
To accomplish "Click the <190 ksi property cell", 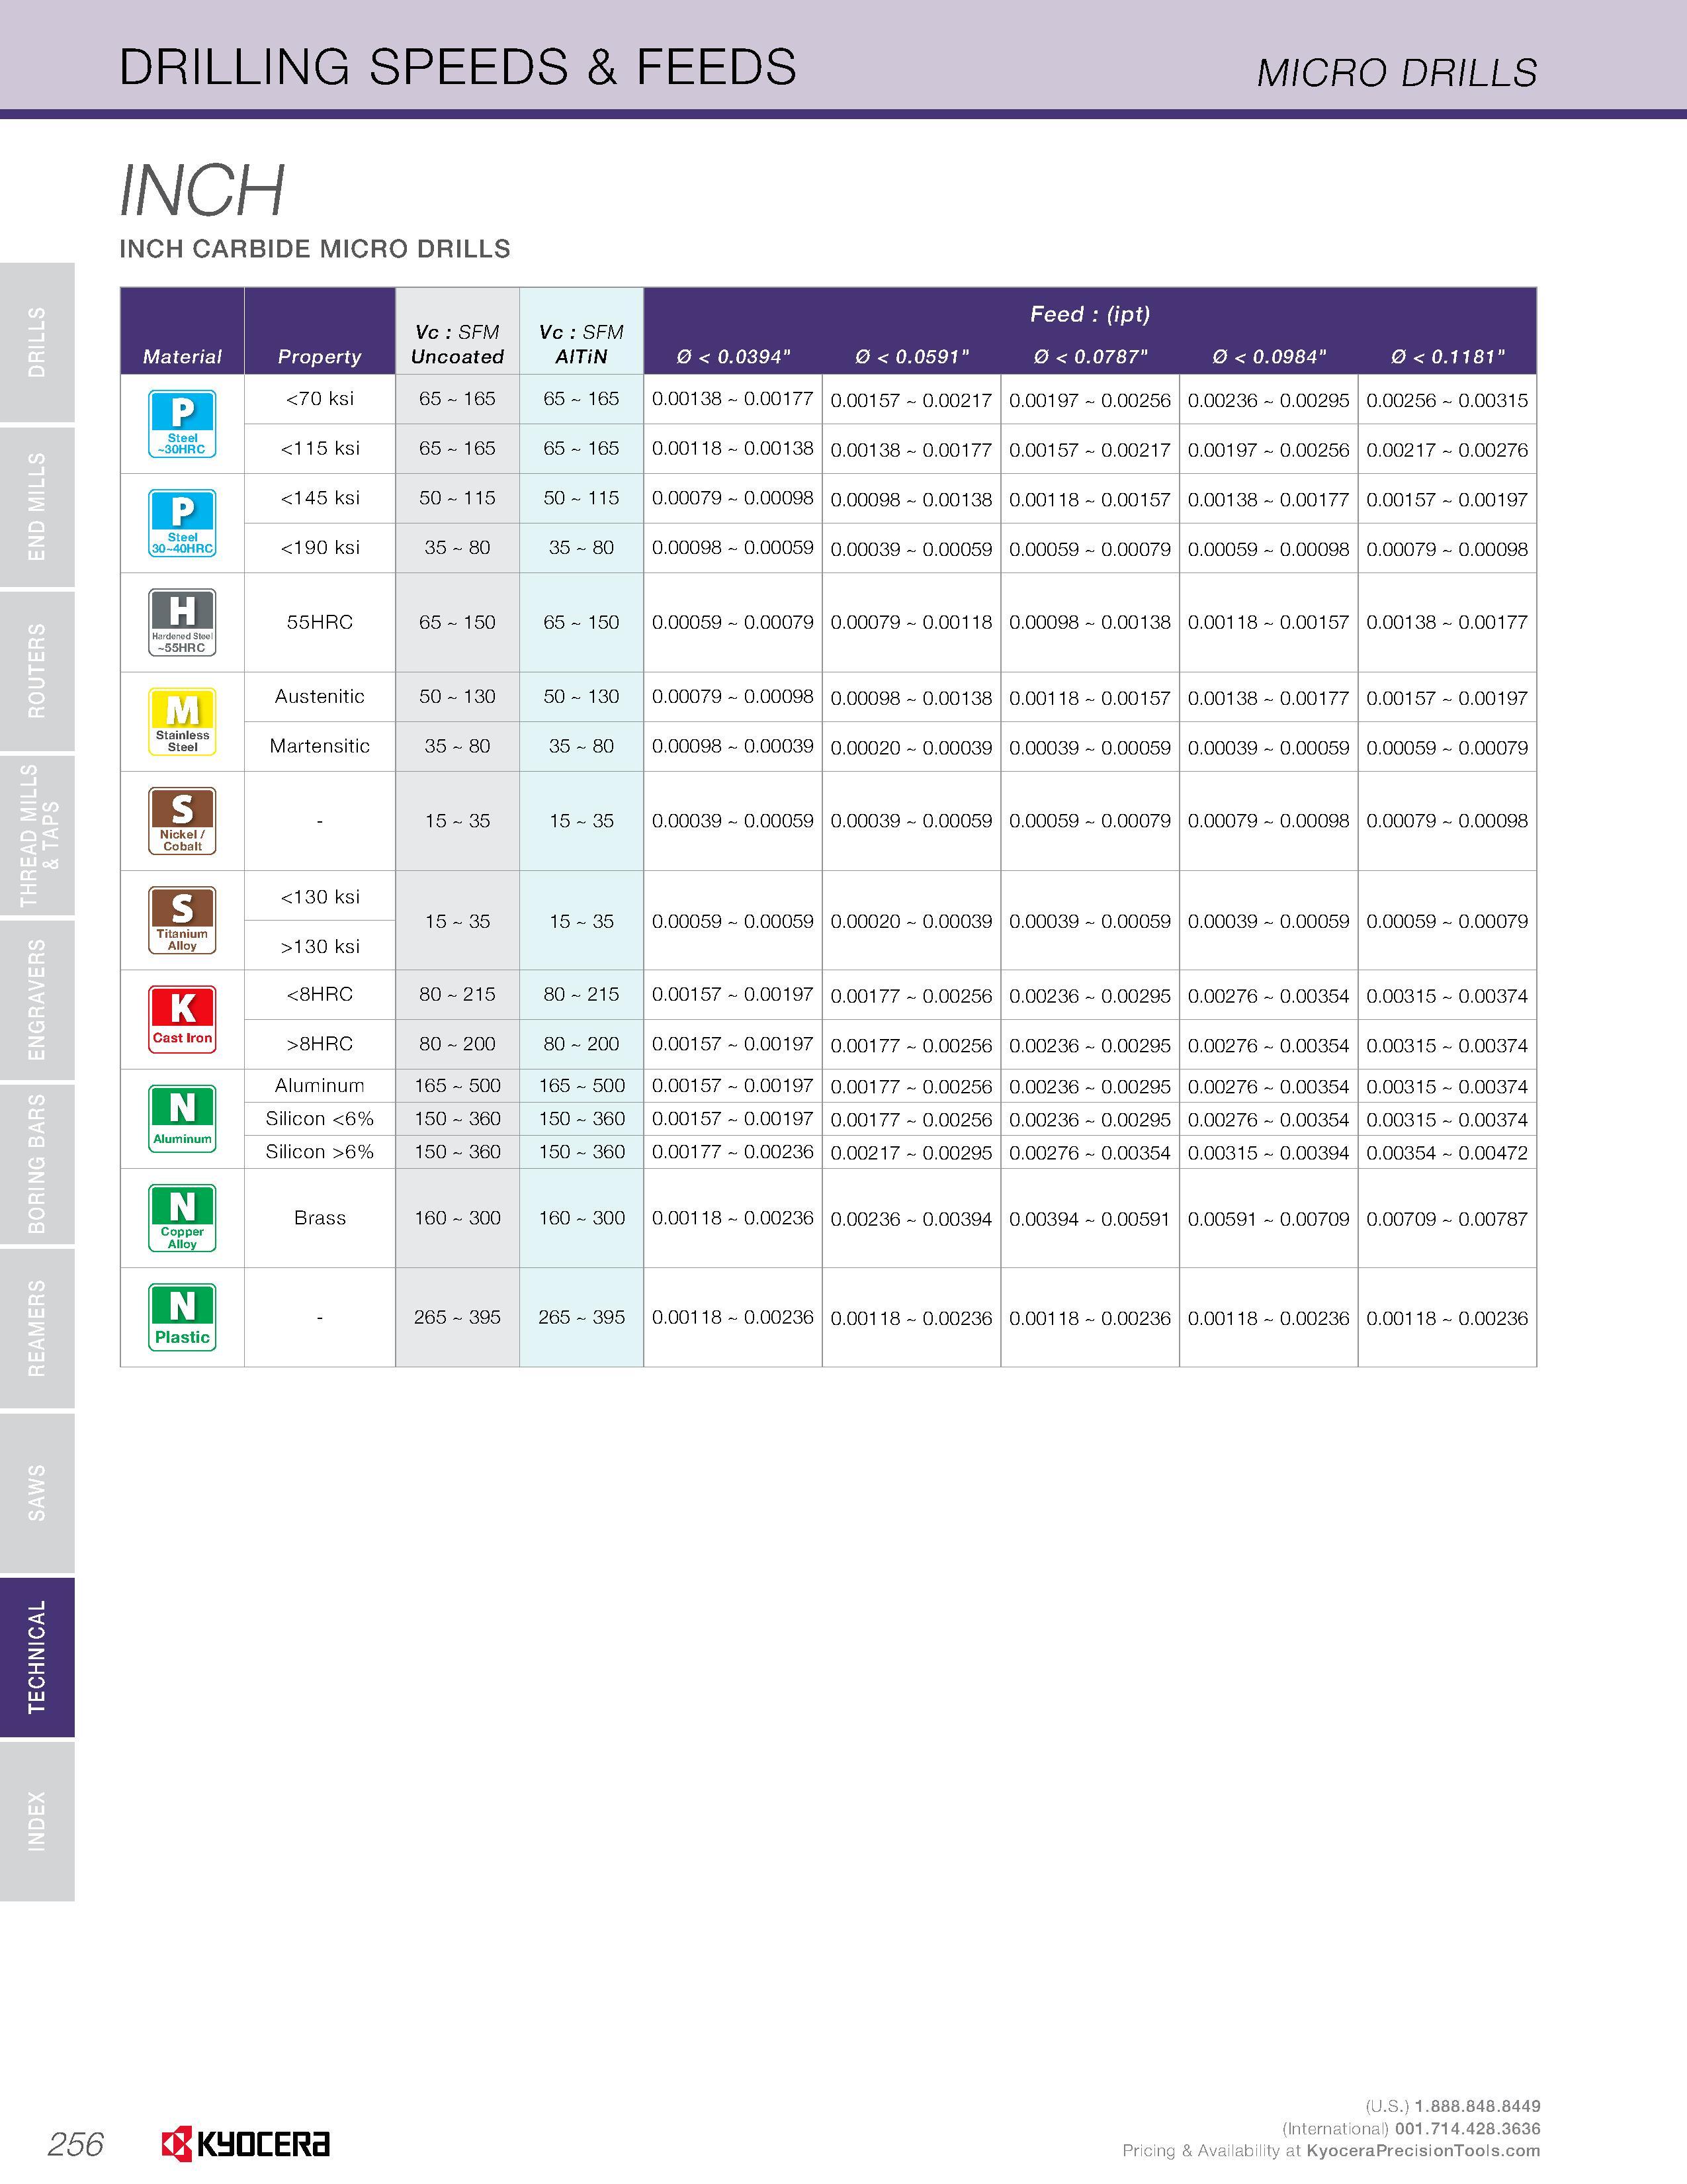I will [x=320, y=548].
